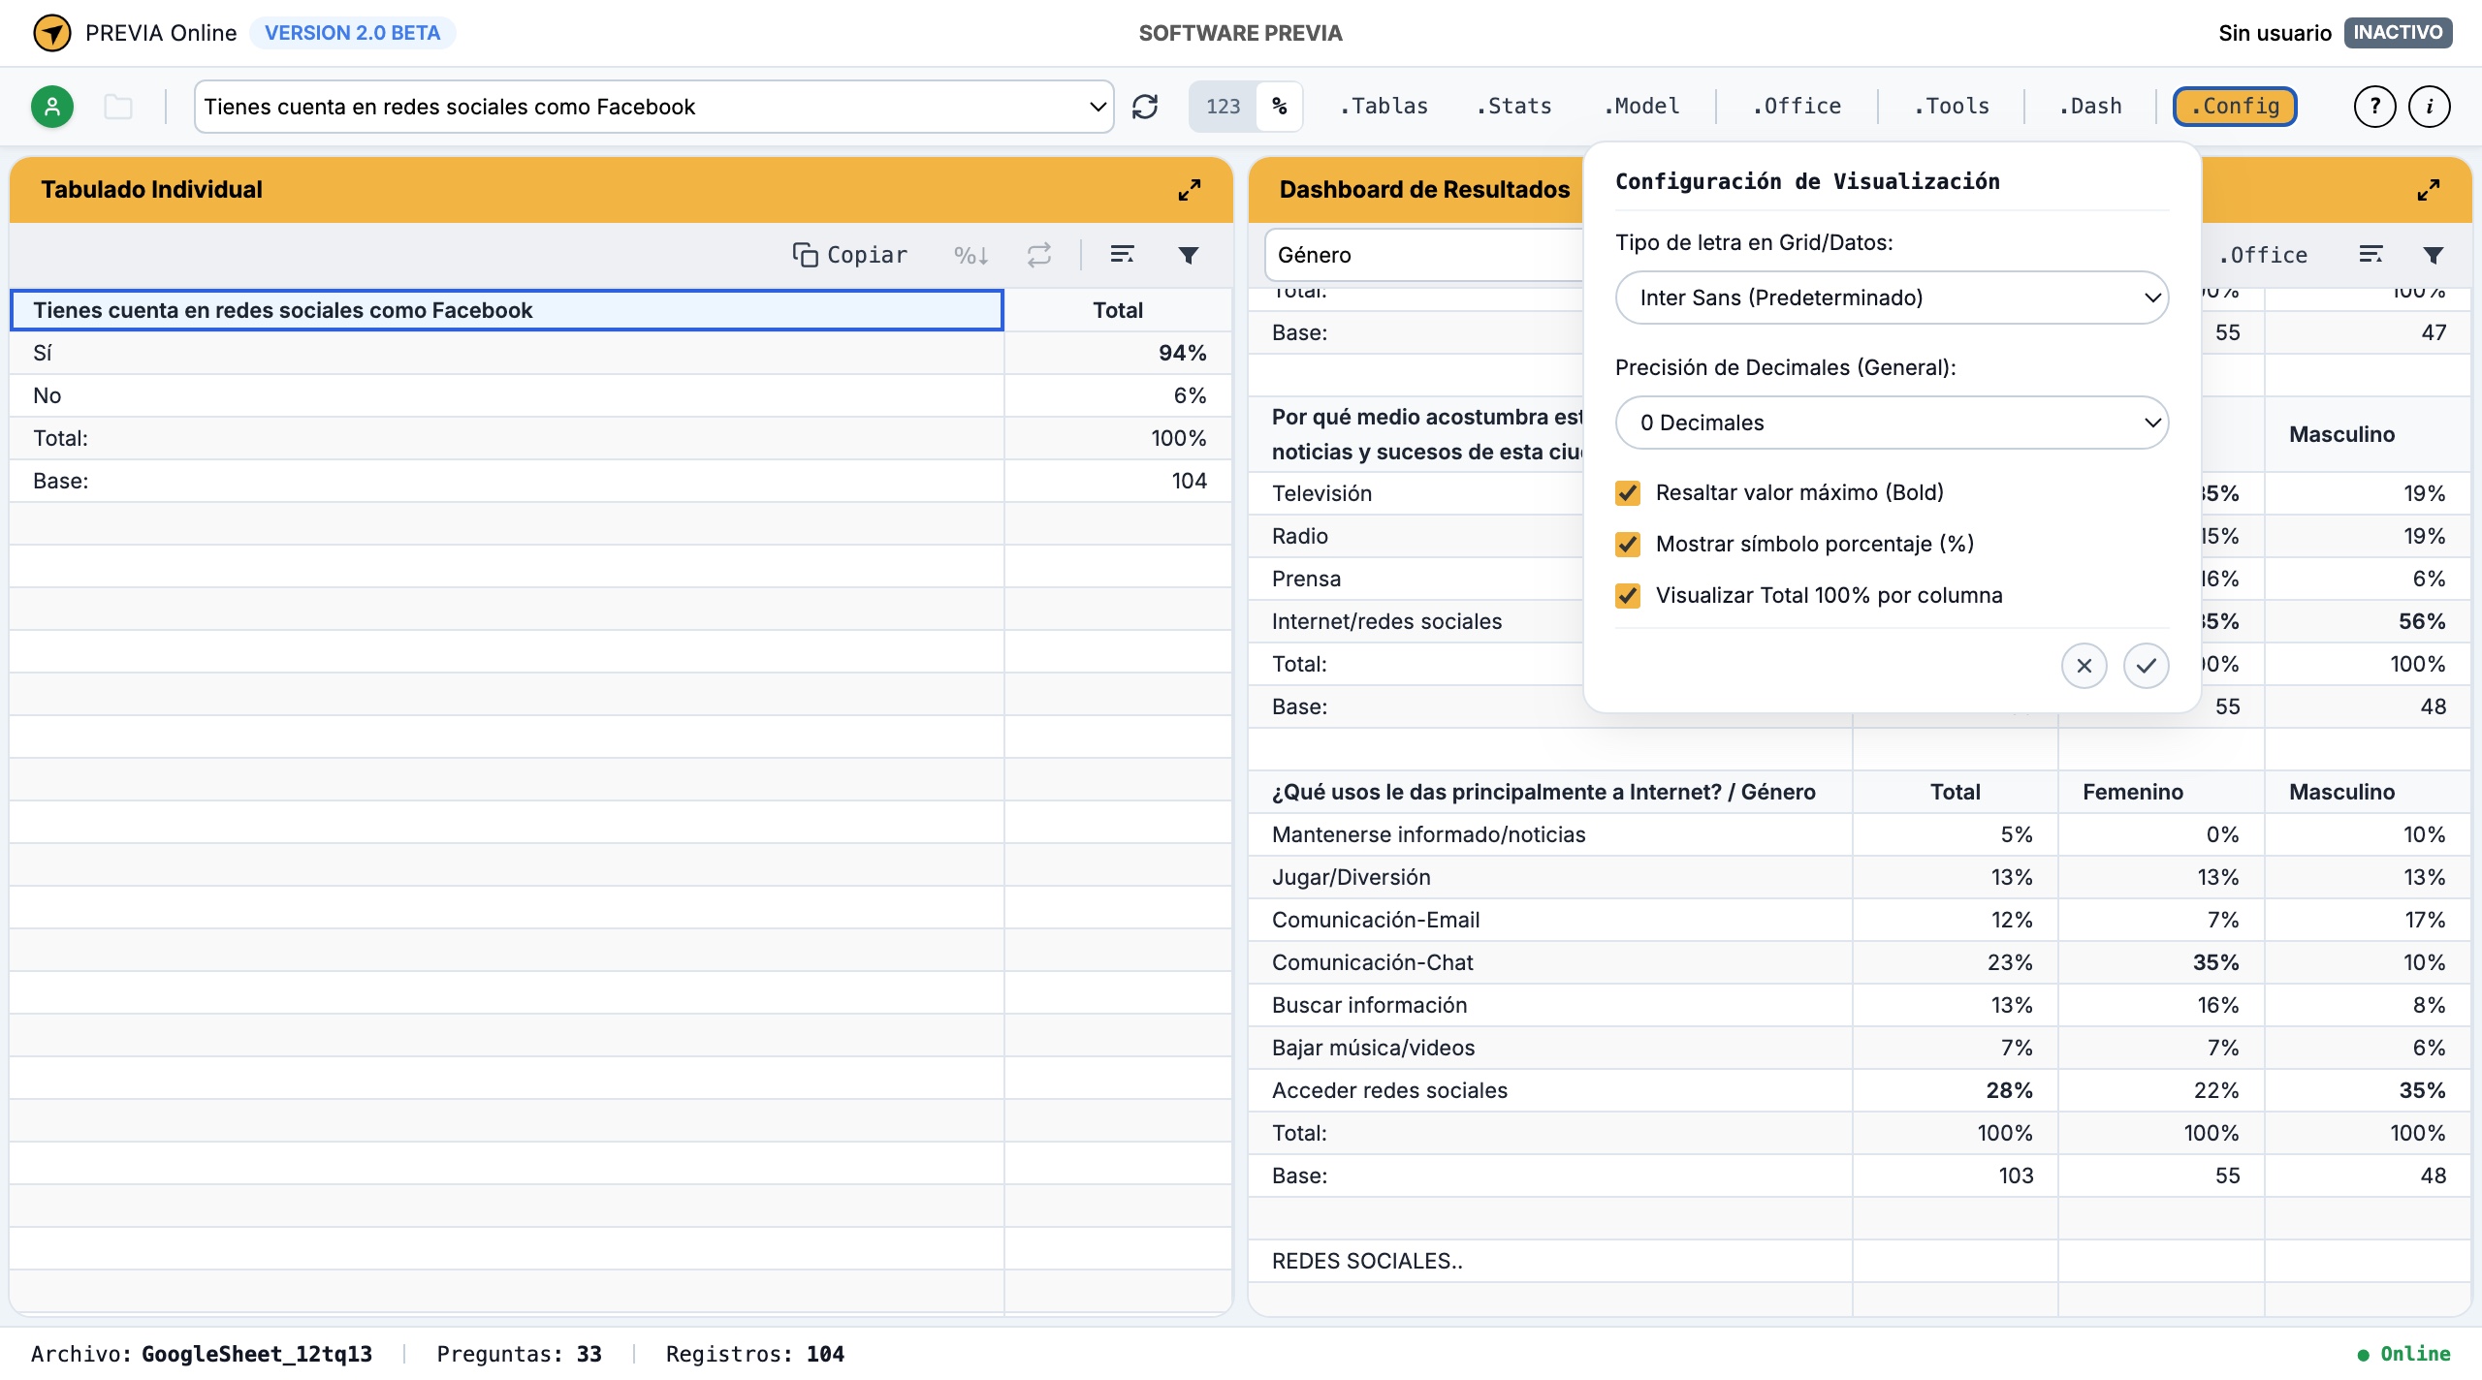Open the .Stats menu
The height and width of the screenshot is (1380, 2482).
pos(1513,107)
